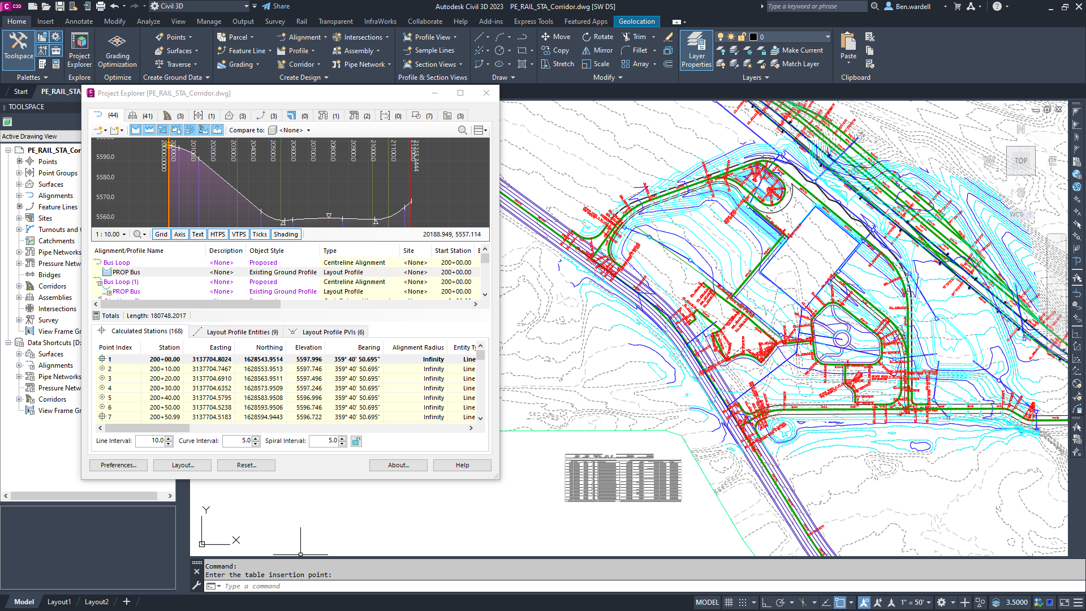Open Layer Properties manager
The image size is (1086, 611).
(696, 50)
